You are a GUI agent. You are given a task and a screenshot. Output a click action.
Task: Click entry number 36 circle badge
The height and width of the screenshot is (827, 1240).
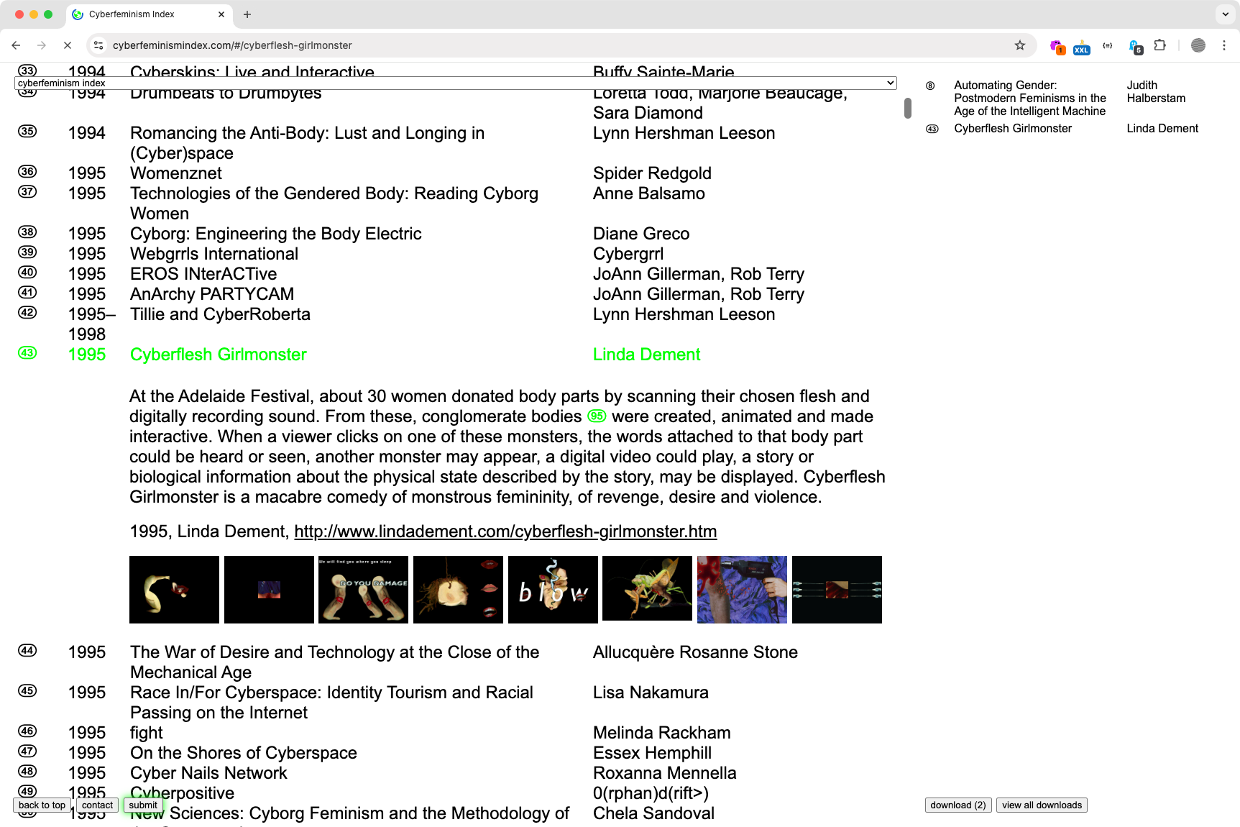[27, 171]
